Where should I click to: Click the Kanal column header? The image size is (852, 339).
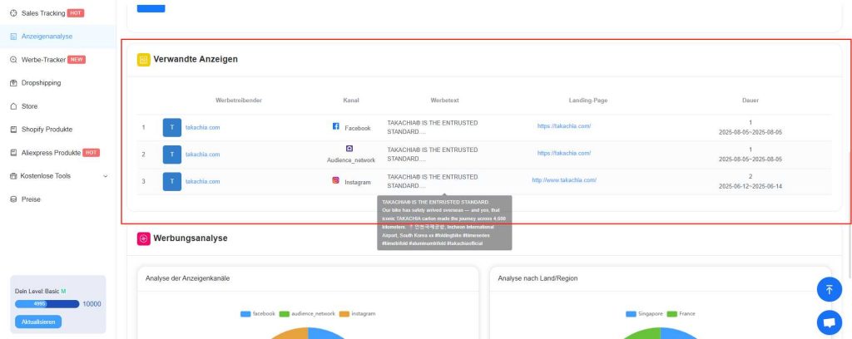[x=351, y=101]
